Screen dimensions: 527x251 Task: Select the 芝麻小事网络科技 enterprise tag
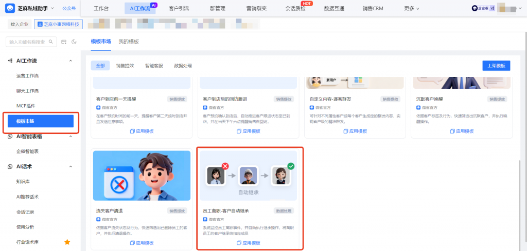[58, 24]
